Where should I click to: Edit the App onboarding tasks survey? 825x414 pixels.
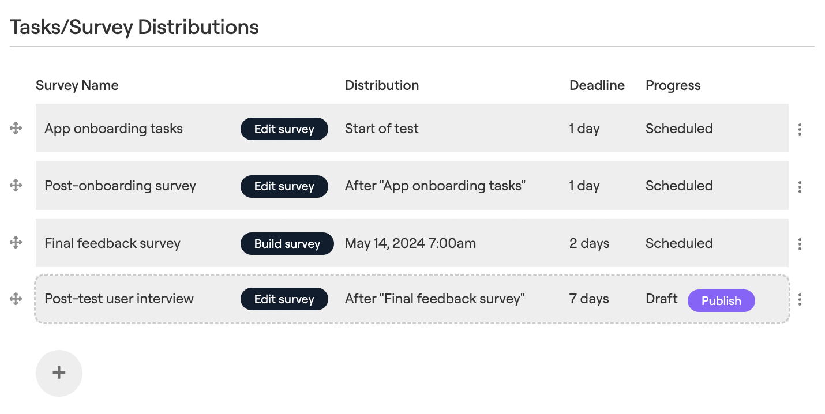click(284, 129)
